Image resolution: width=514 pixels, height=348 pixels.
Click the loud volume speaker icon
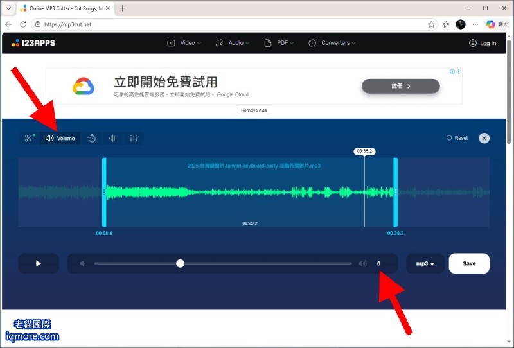362,263
